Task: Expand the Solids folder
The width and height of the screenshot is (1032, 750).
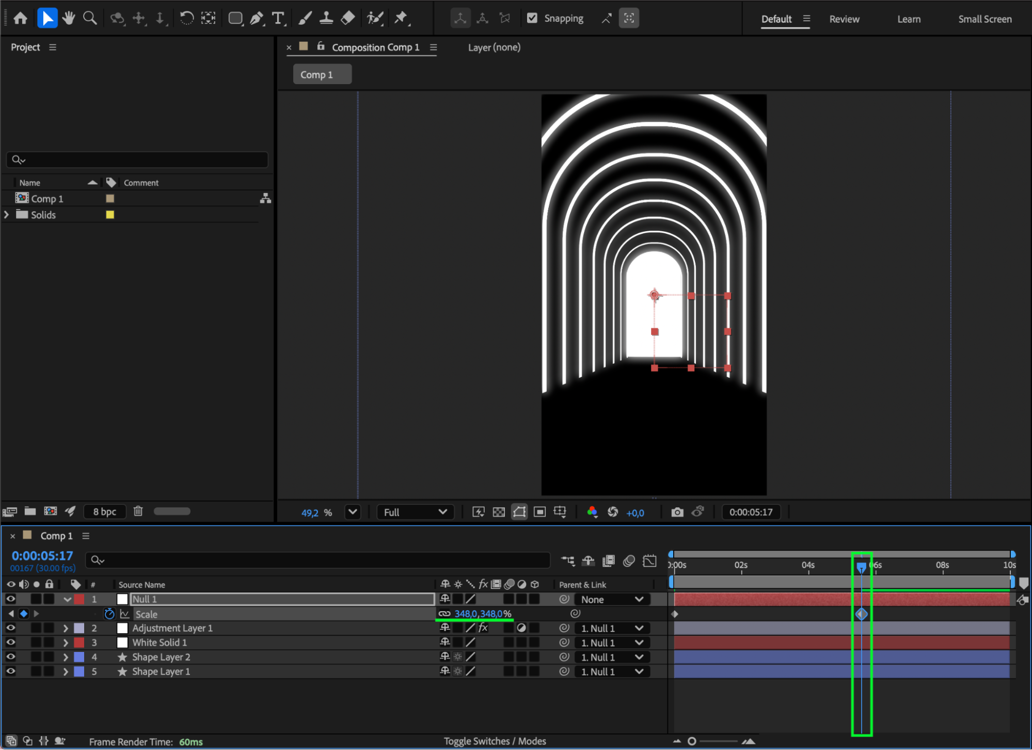Action: coord(7,215)
